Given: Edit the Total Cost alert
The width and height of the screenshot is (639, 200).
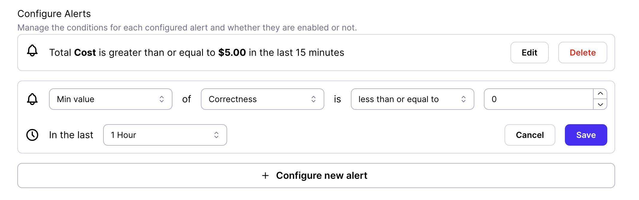Looking at the screenshot, I should pyautogui.click(x=529, y=53).
